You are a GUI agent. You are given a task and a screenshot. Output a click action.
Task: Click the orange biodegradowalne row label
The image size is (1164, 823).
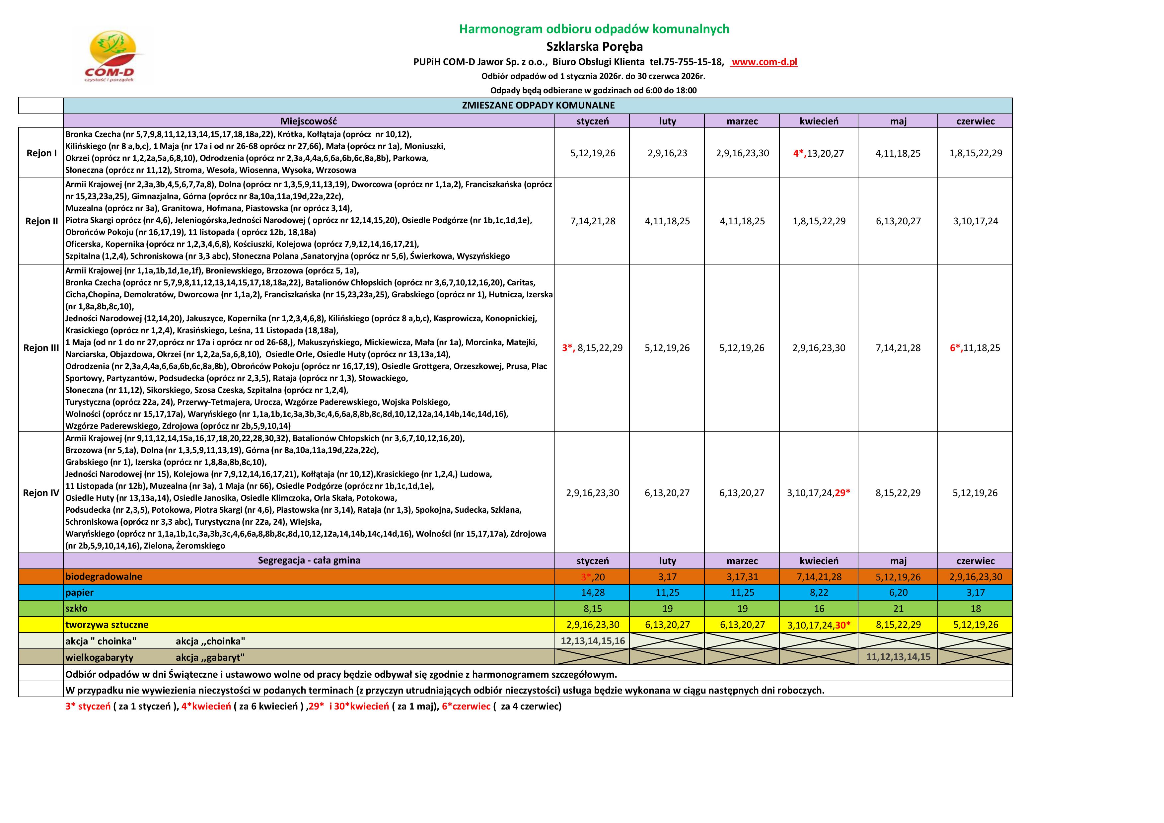[x=104, y=576]
